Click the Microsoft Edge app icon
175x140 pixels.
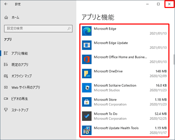87,31
